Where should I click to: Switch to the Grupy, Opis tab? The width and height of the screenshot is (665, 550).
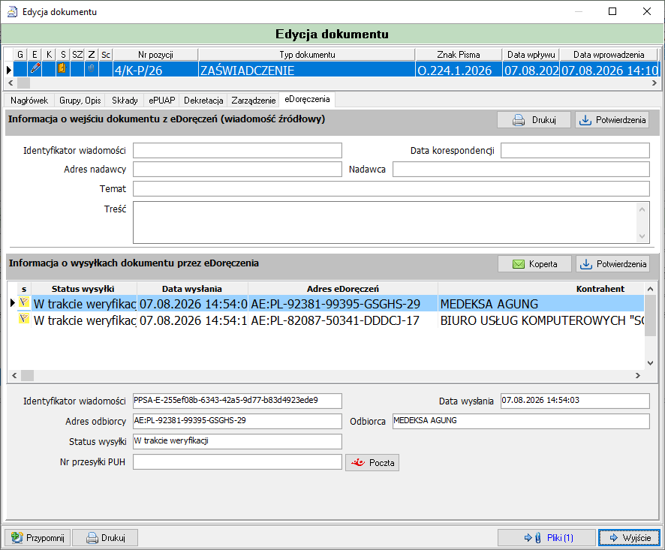click(x=80, y=101)
